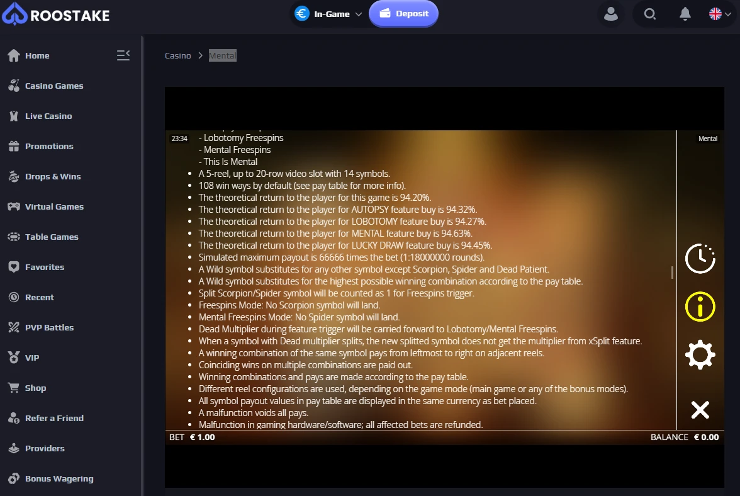Click the LUCKY DRAW feature buy line

345,245
